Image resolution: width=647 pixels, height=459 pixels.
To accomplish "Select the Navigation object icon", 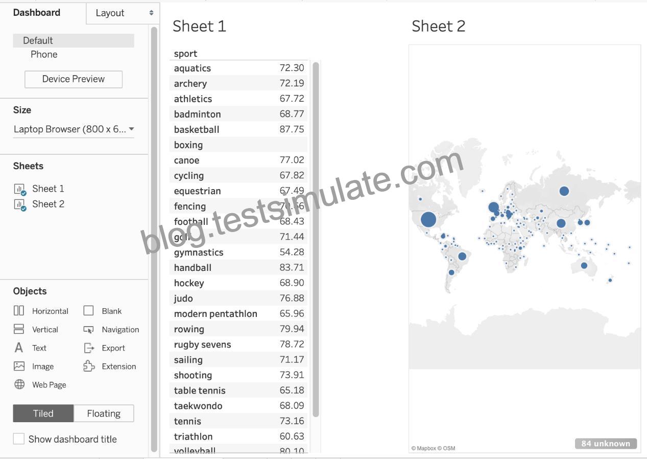I will coord(88,330).
